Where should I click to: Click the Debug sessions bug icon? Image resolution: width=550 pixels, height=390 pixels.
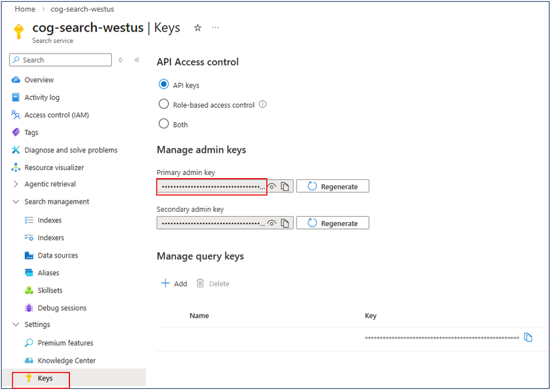(x=29, y=308)
